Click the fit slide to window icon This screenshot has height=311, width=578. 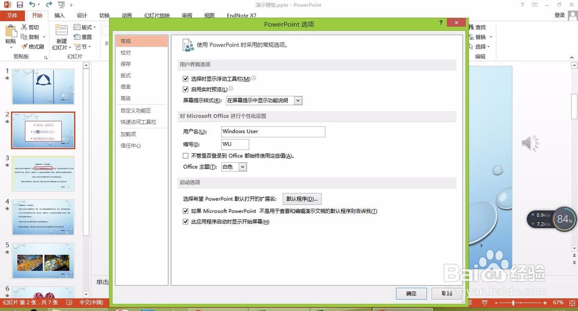pyautogui.click(x=572, y=302)
